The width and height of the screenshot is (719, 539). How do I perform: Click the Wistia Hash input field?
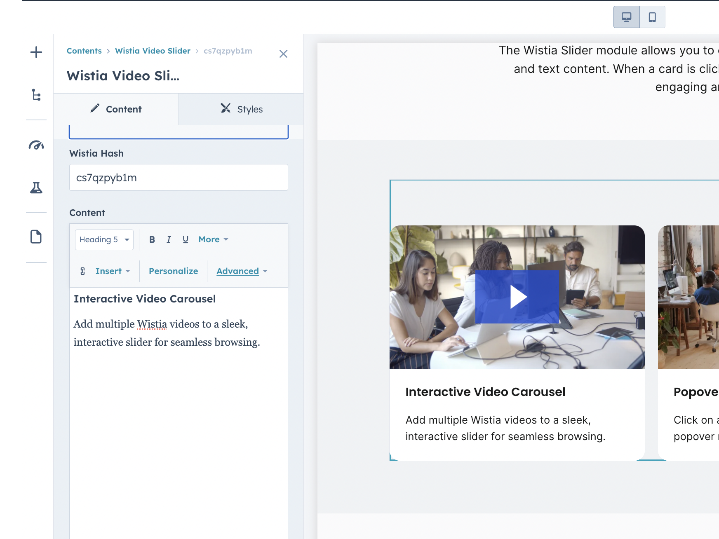click(179, 178)
